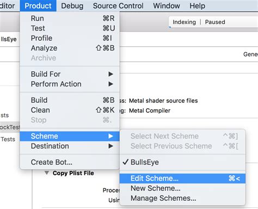The image size is (258, 209).
Task: Collapse the Copy Plist File disclosure triangle
Action: coord(47,173)
